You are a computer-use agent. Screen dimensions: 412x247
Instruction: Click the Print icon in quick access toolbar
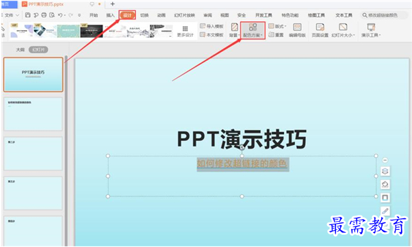[44, 15]
